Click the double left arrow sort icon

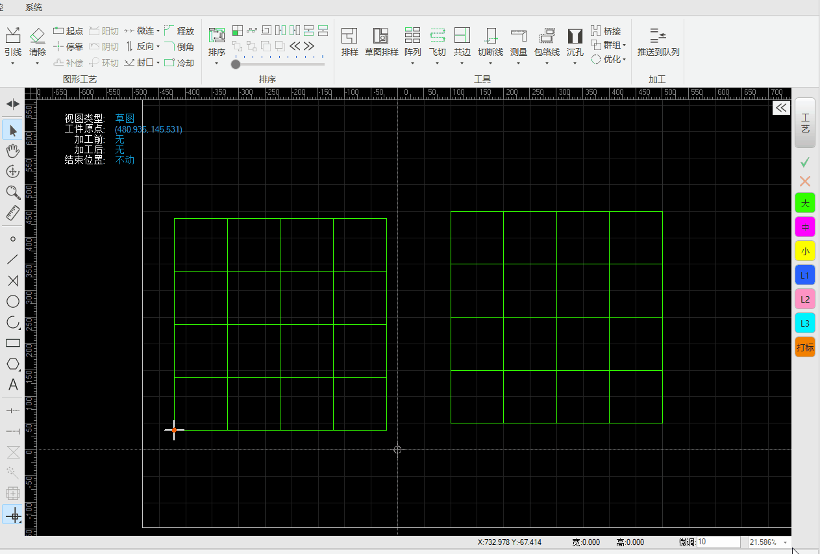[295, 46]
